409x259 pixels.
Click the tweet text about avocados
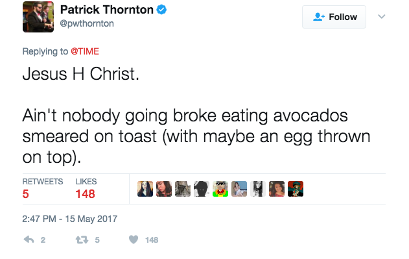[x=196, y=136]
